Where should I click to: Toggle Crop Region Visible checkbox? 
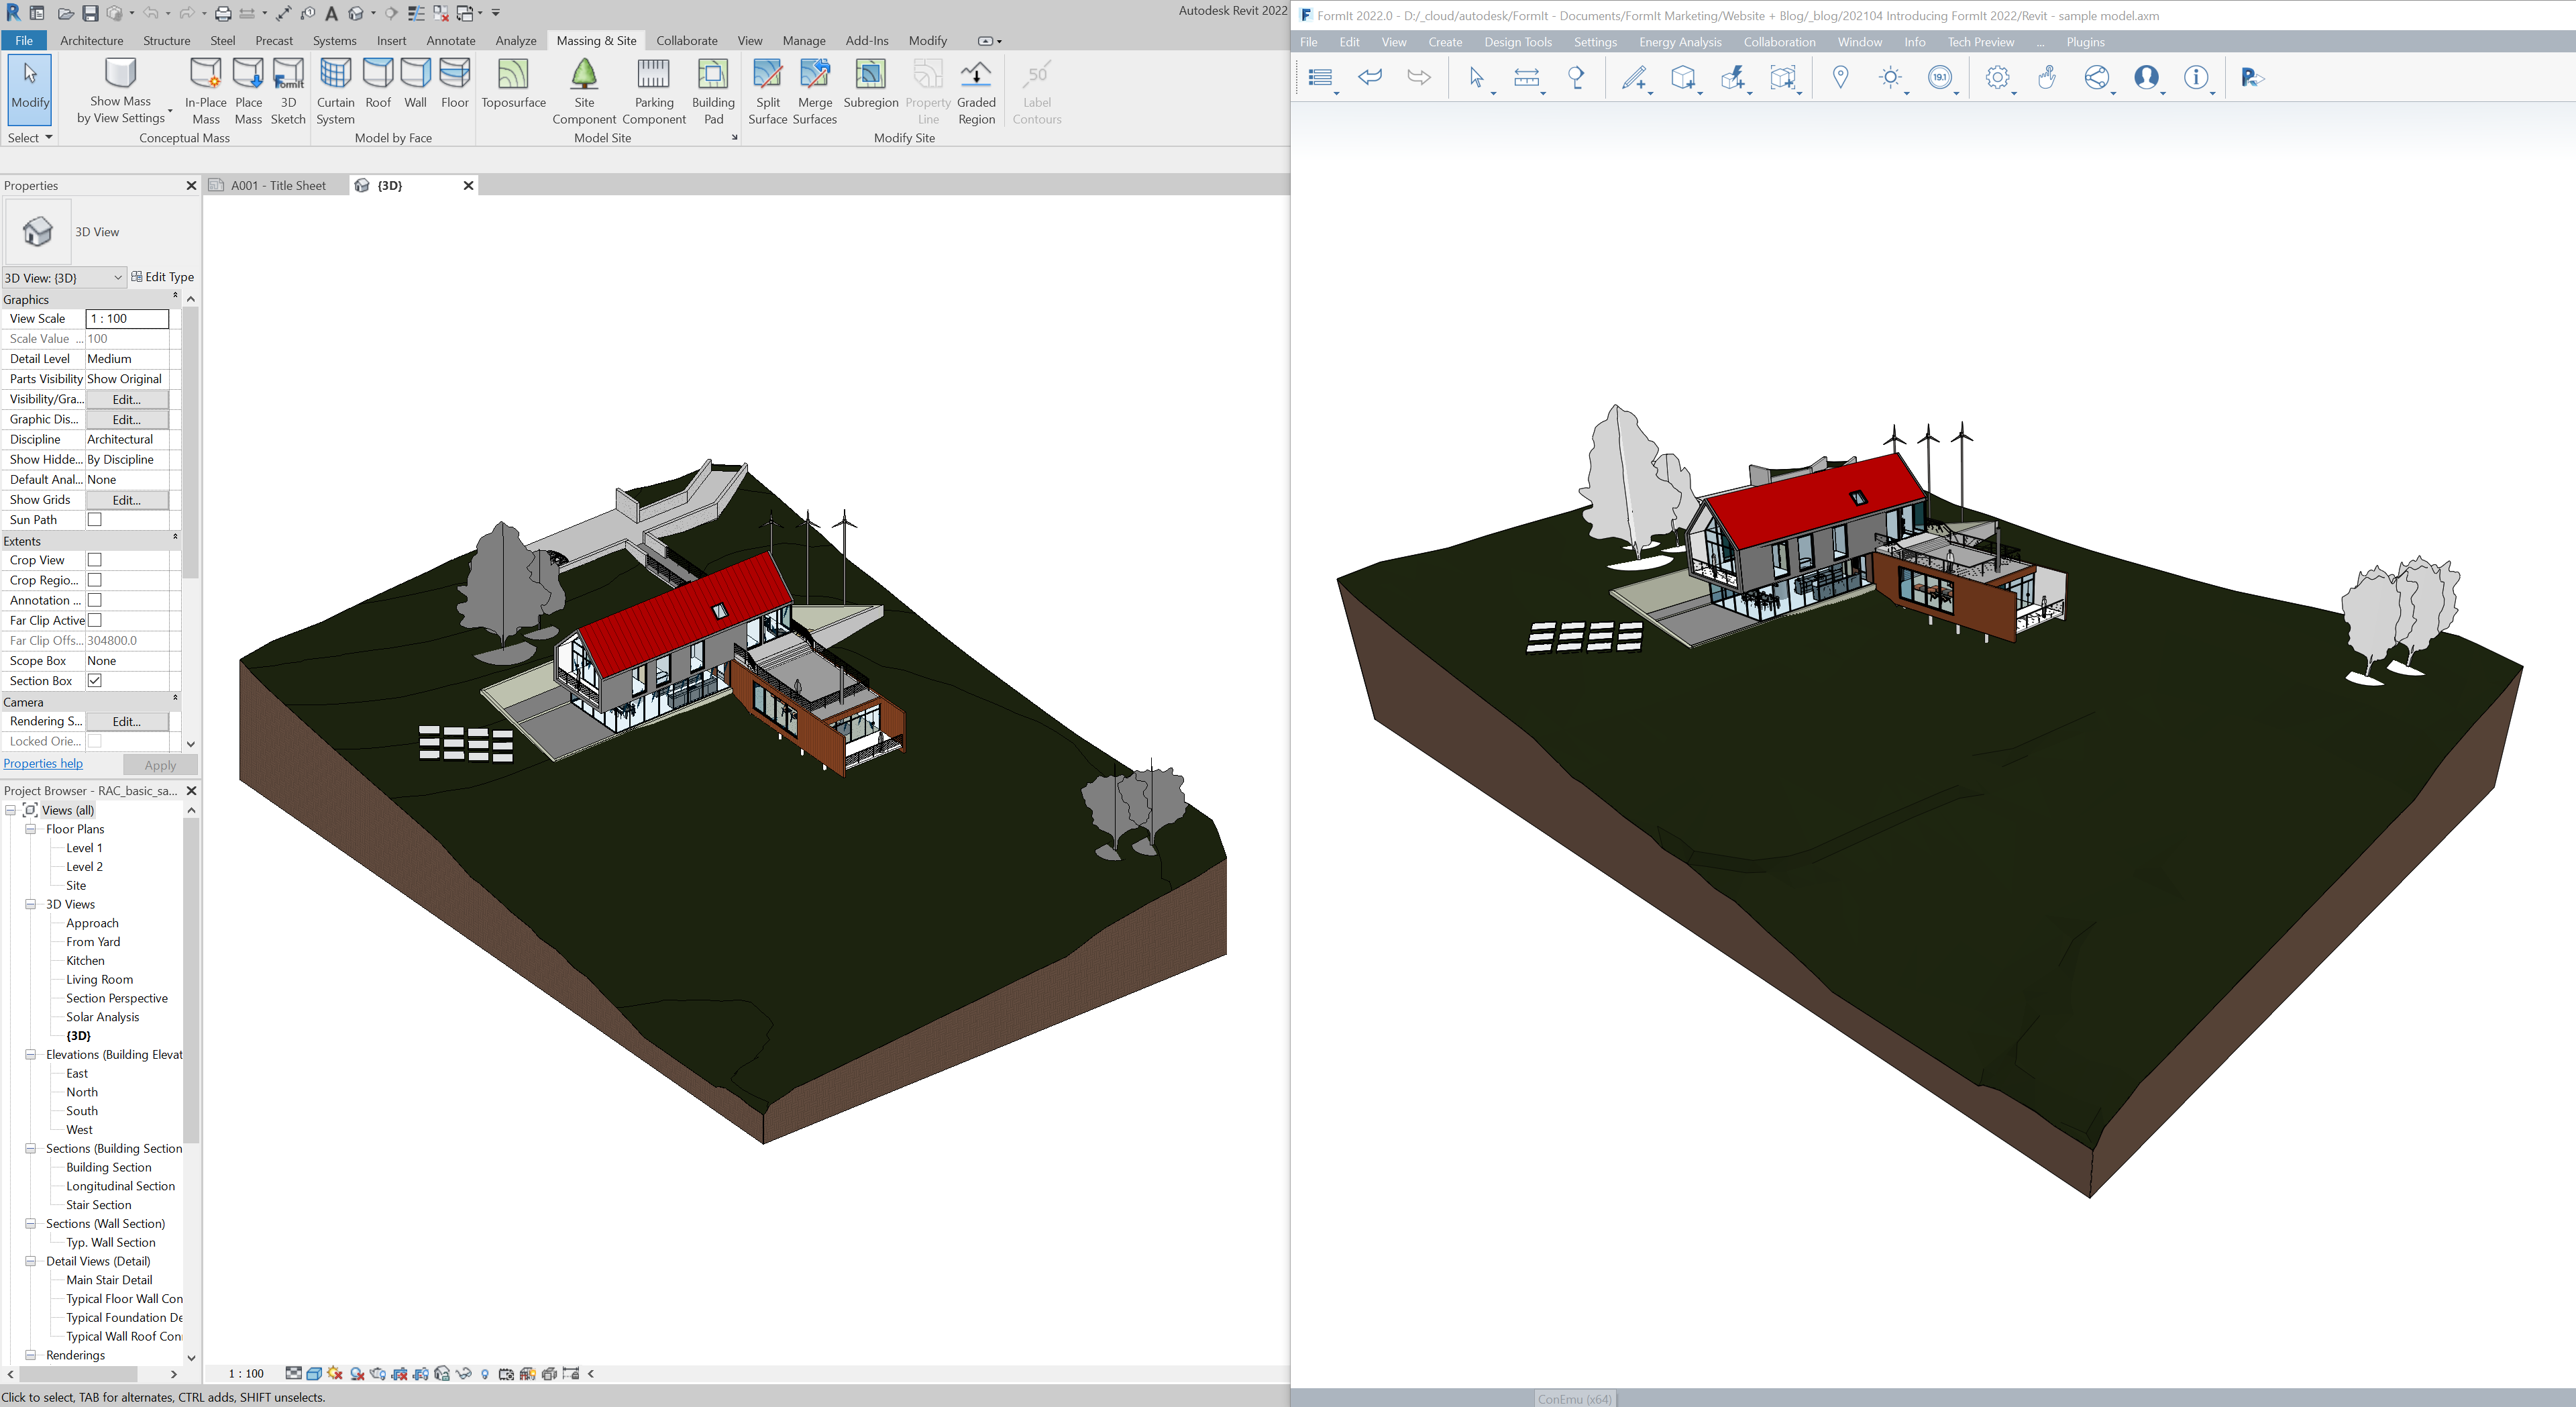95,580
